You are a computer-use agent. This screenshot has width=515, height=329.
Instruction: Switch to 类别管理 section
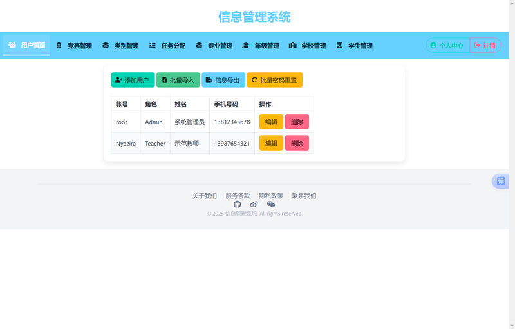[120, 46]
